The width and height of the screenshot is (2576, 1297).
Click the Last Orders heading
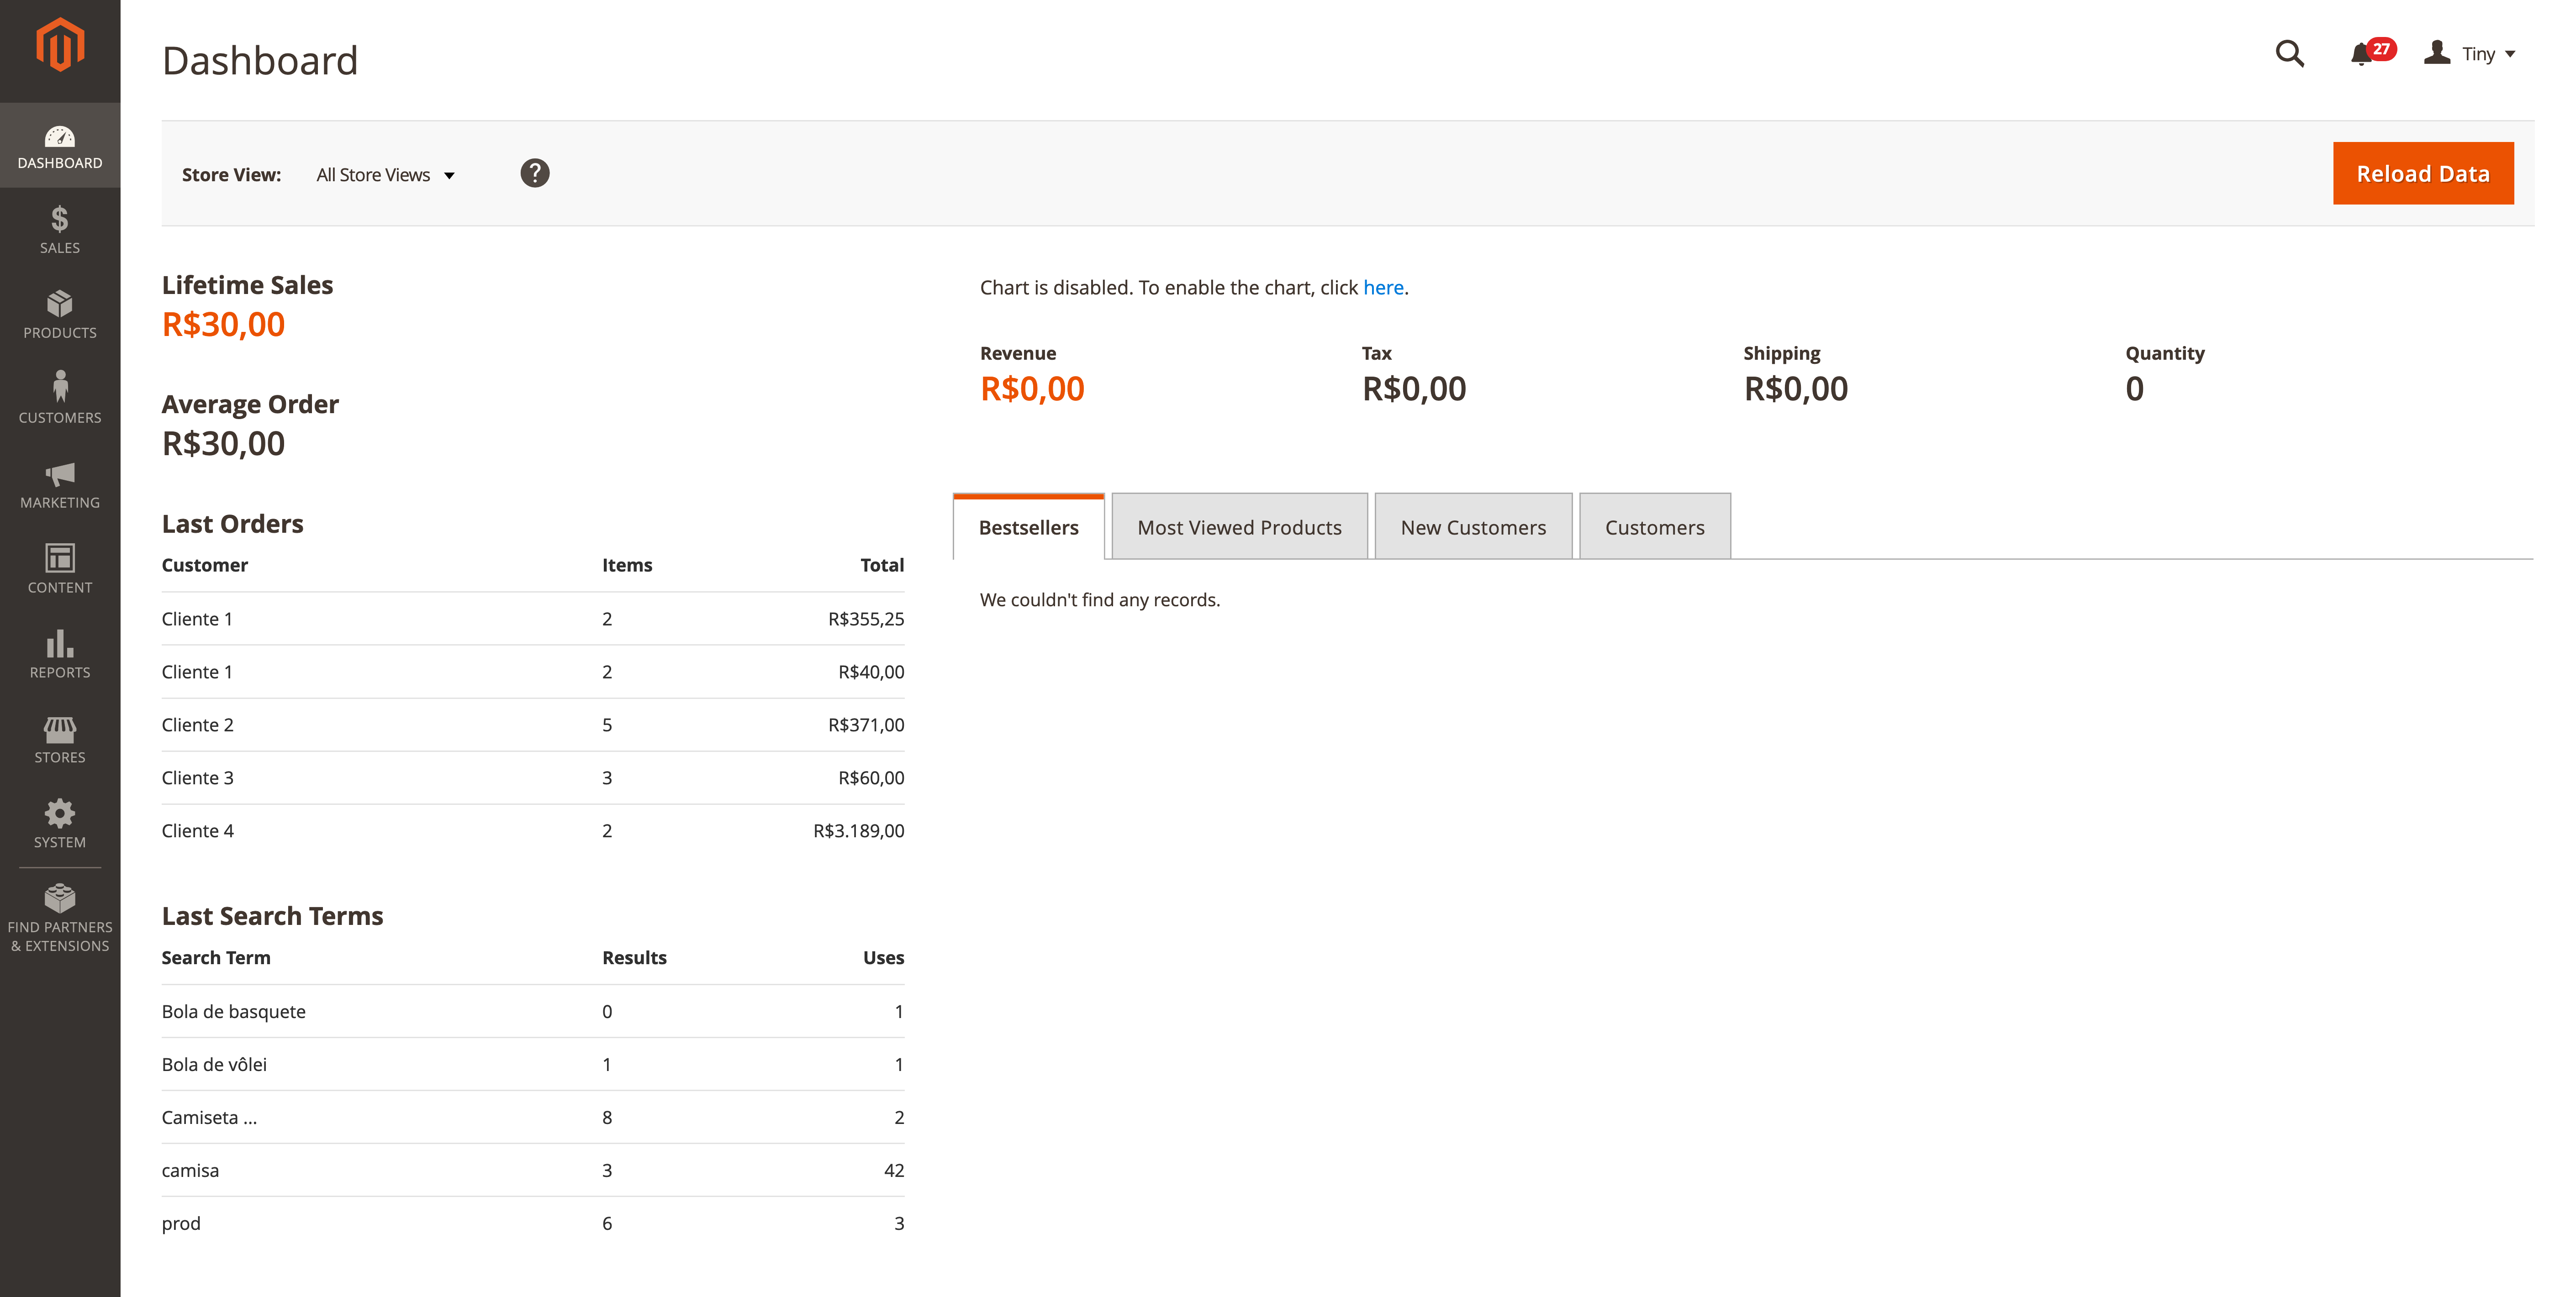pos(232,524)
